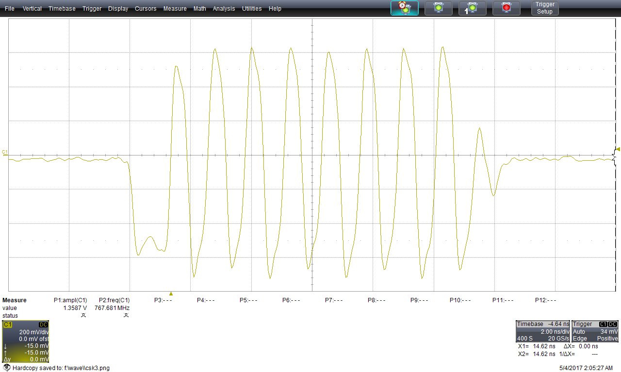Open the Vertical menu
Image resolution: width=621 pixels, height=372 pixels.
[32, 9]
